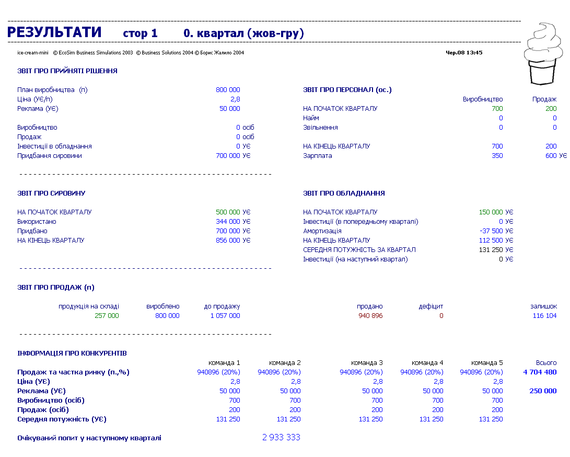Image resolution: width=570 pixels, height=457 pixels.
Task: Select expected demand value 2 933 333
Action: click(x=282, y=437)
